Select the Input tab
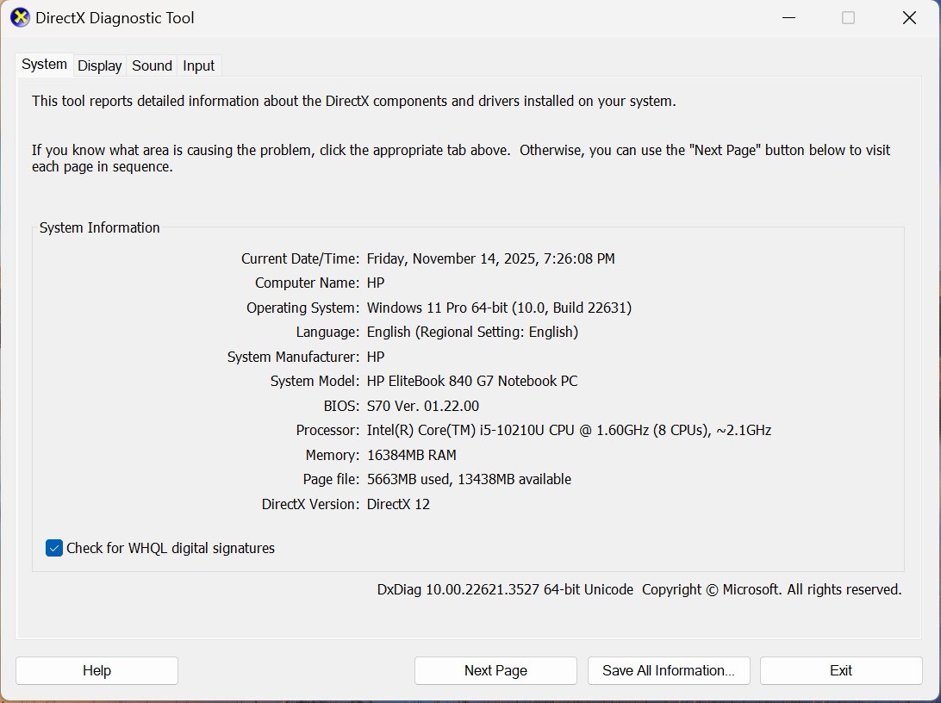The width and height of the screenshot is (941, 703). point(198,65)
